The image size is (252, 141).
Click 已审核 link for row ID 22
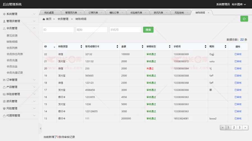[x=238, y=54]
